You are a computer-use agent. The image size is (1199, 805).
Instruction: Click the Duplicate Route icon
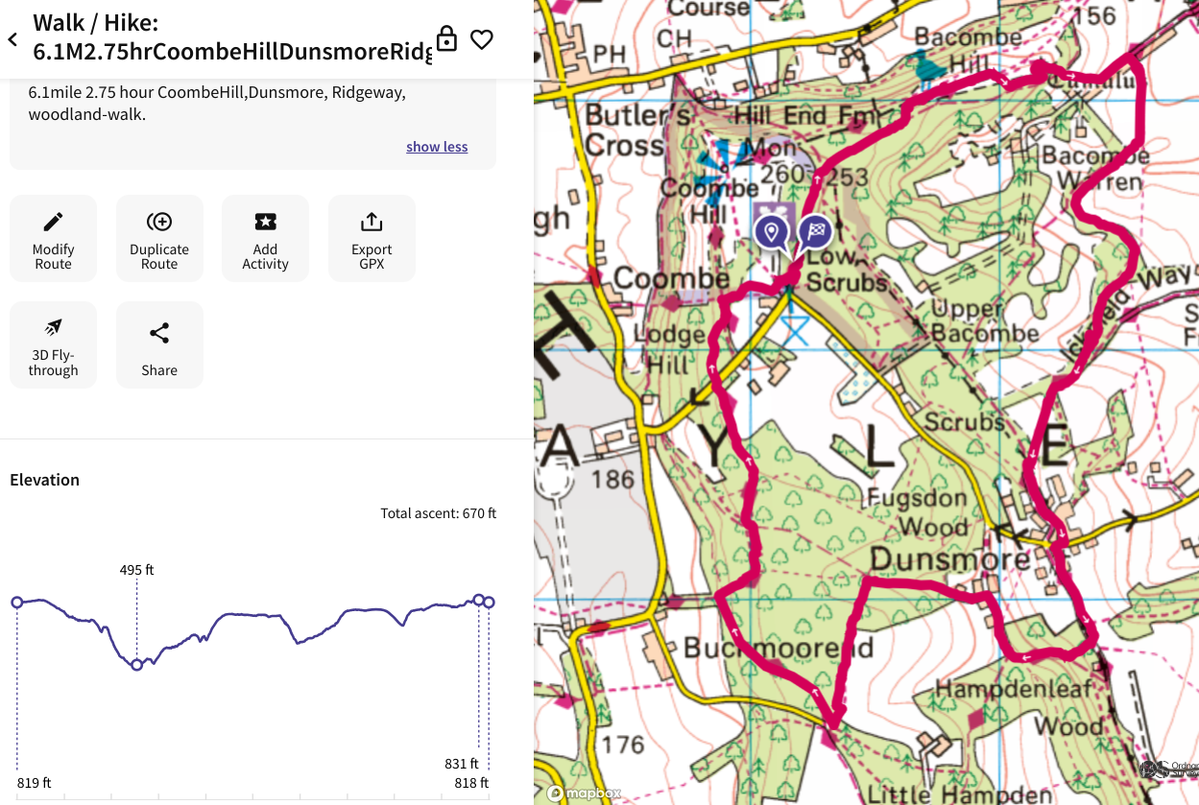[x=159, y=223]
